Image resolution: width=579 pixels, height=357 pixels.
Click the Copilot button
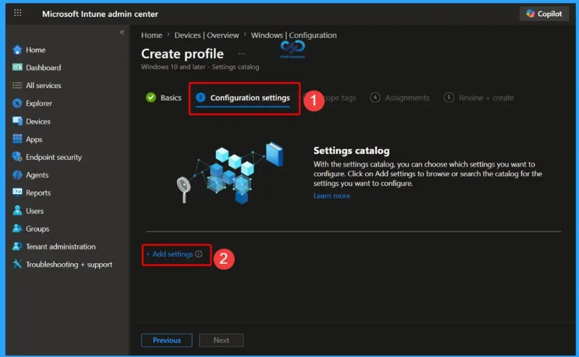(544, 14)
